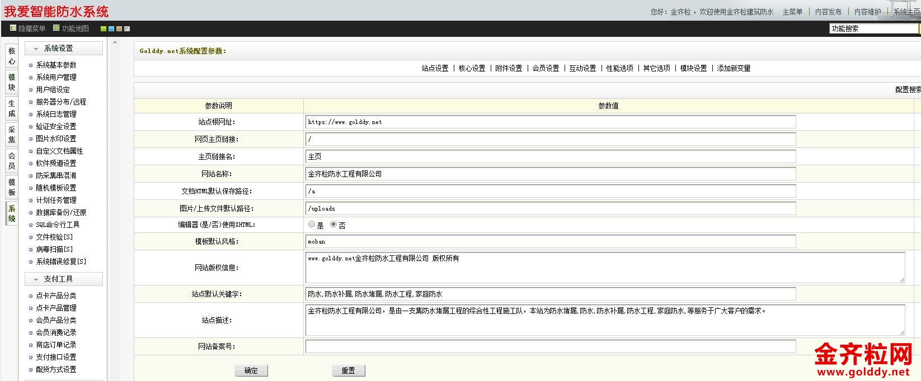
Task: Open 数据库备份/还原 in sidebar
Action: click(x=61, y=212)
